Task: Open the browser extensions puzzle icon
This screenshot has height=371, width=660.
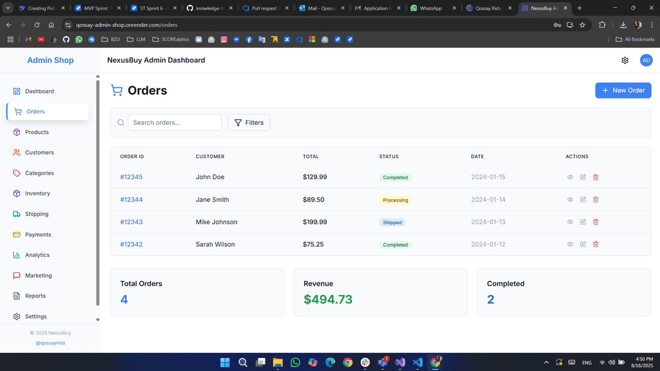Action: (x=603, y=25)
